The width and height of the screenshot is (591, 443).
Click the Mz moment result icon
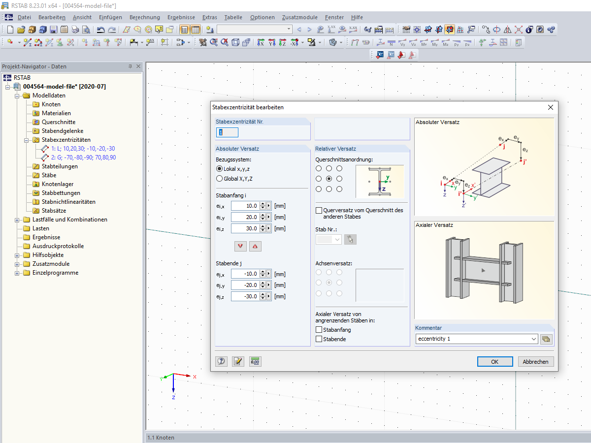tap(446, 42)
